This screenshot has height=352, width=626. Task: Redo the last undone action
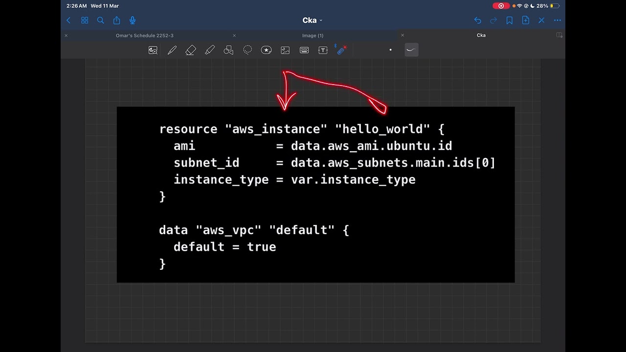coord(493,20)
